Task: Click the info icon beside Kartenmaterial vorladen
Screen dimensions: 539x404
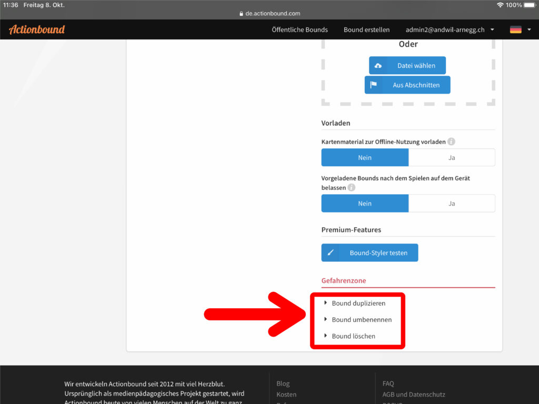Action: (x=451, y=142)
